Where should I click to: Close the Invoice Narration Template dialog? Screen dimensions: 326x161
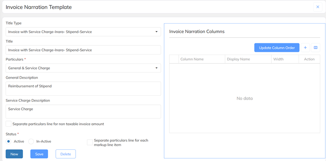point(318,7)
